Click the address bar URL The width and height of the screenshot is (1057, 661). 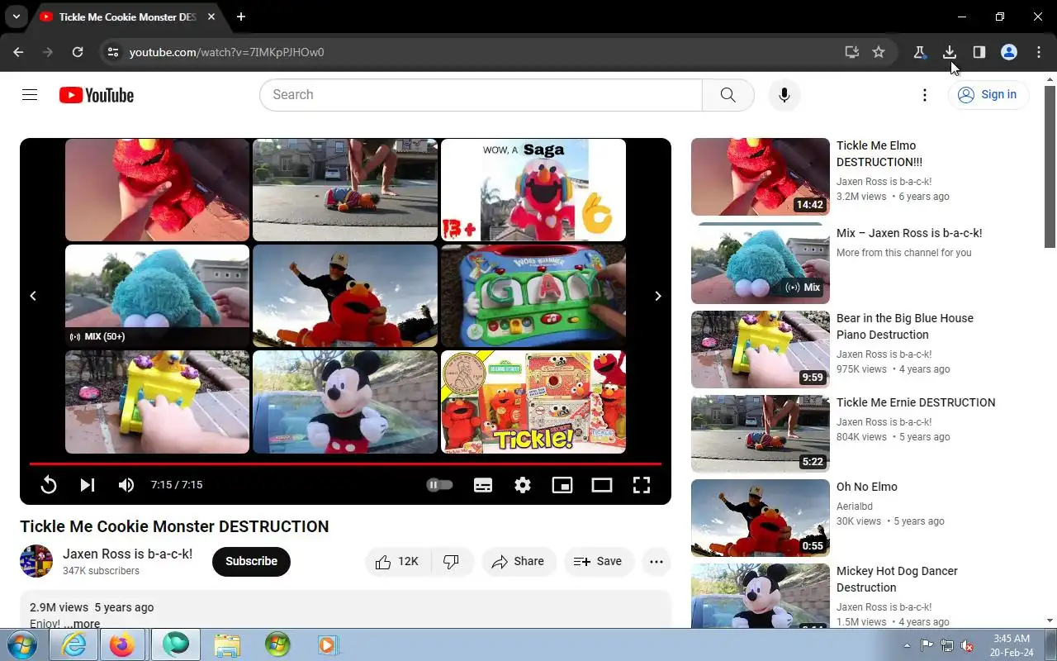(226, 52)
